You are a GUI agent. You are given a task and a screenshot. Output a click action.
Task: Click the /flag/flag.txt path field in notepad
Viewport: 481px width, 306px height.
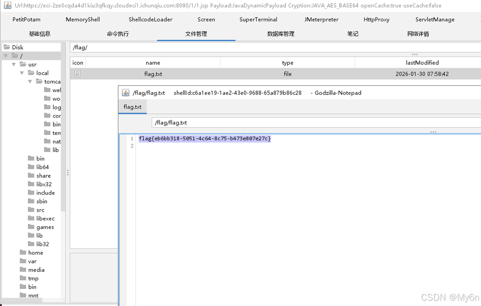(316, 123)
